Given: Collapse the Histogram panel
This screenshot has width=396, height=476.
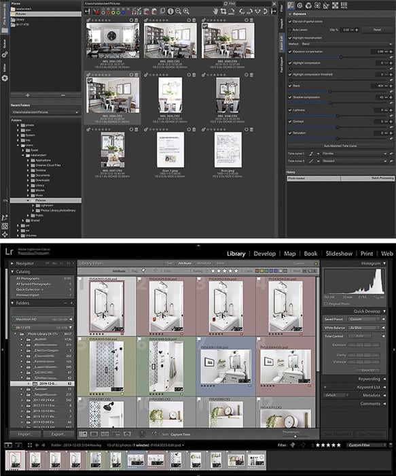Looking at the screenshot, I should click(x=384, y=263).
